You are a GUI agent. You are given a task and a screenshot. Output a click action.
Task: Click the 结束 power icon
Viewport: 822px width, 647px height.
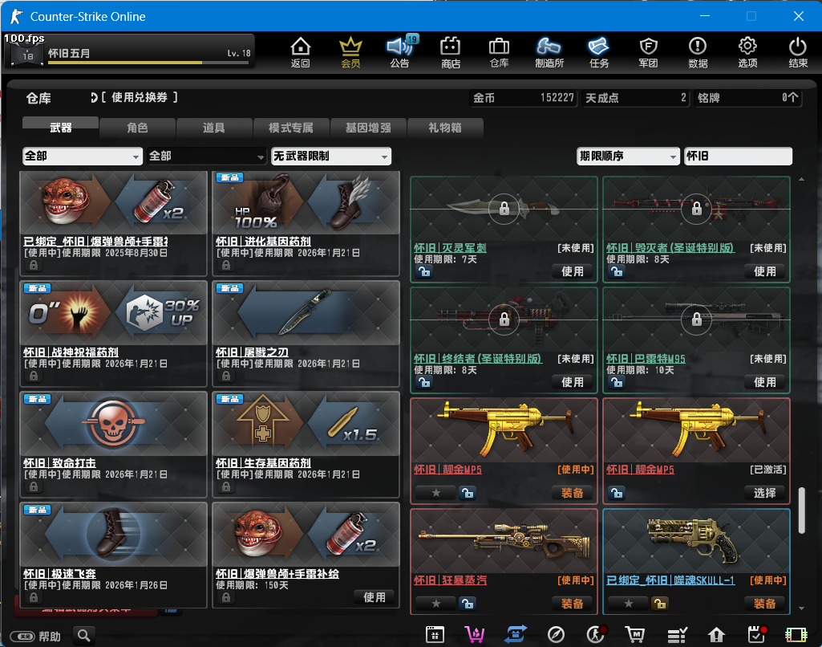coord(798,52)
